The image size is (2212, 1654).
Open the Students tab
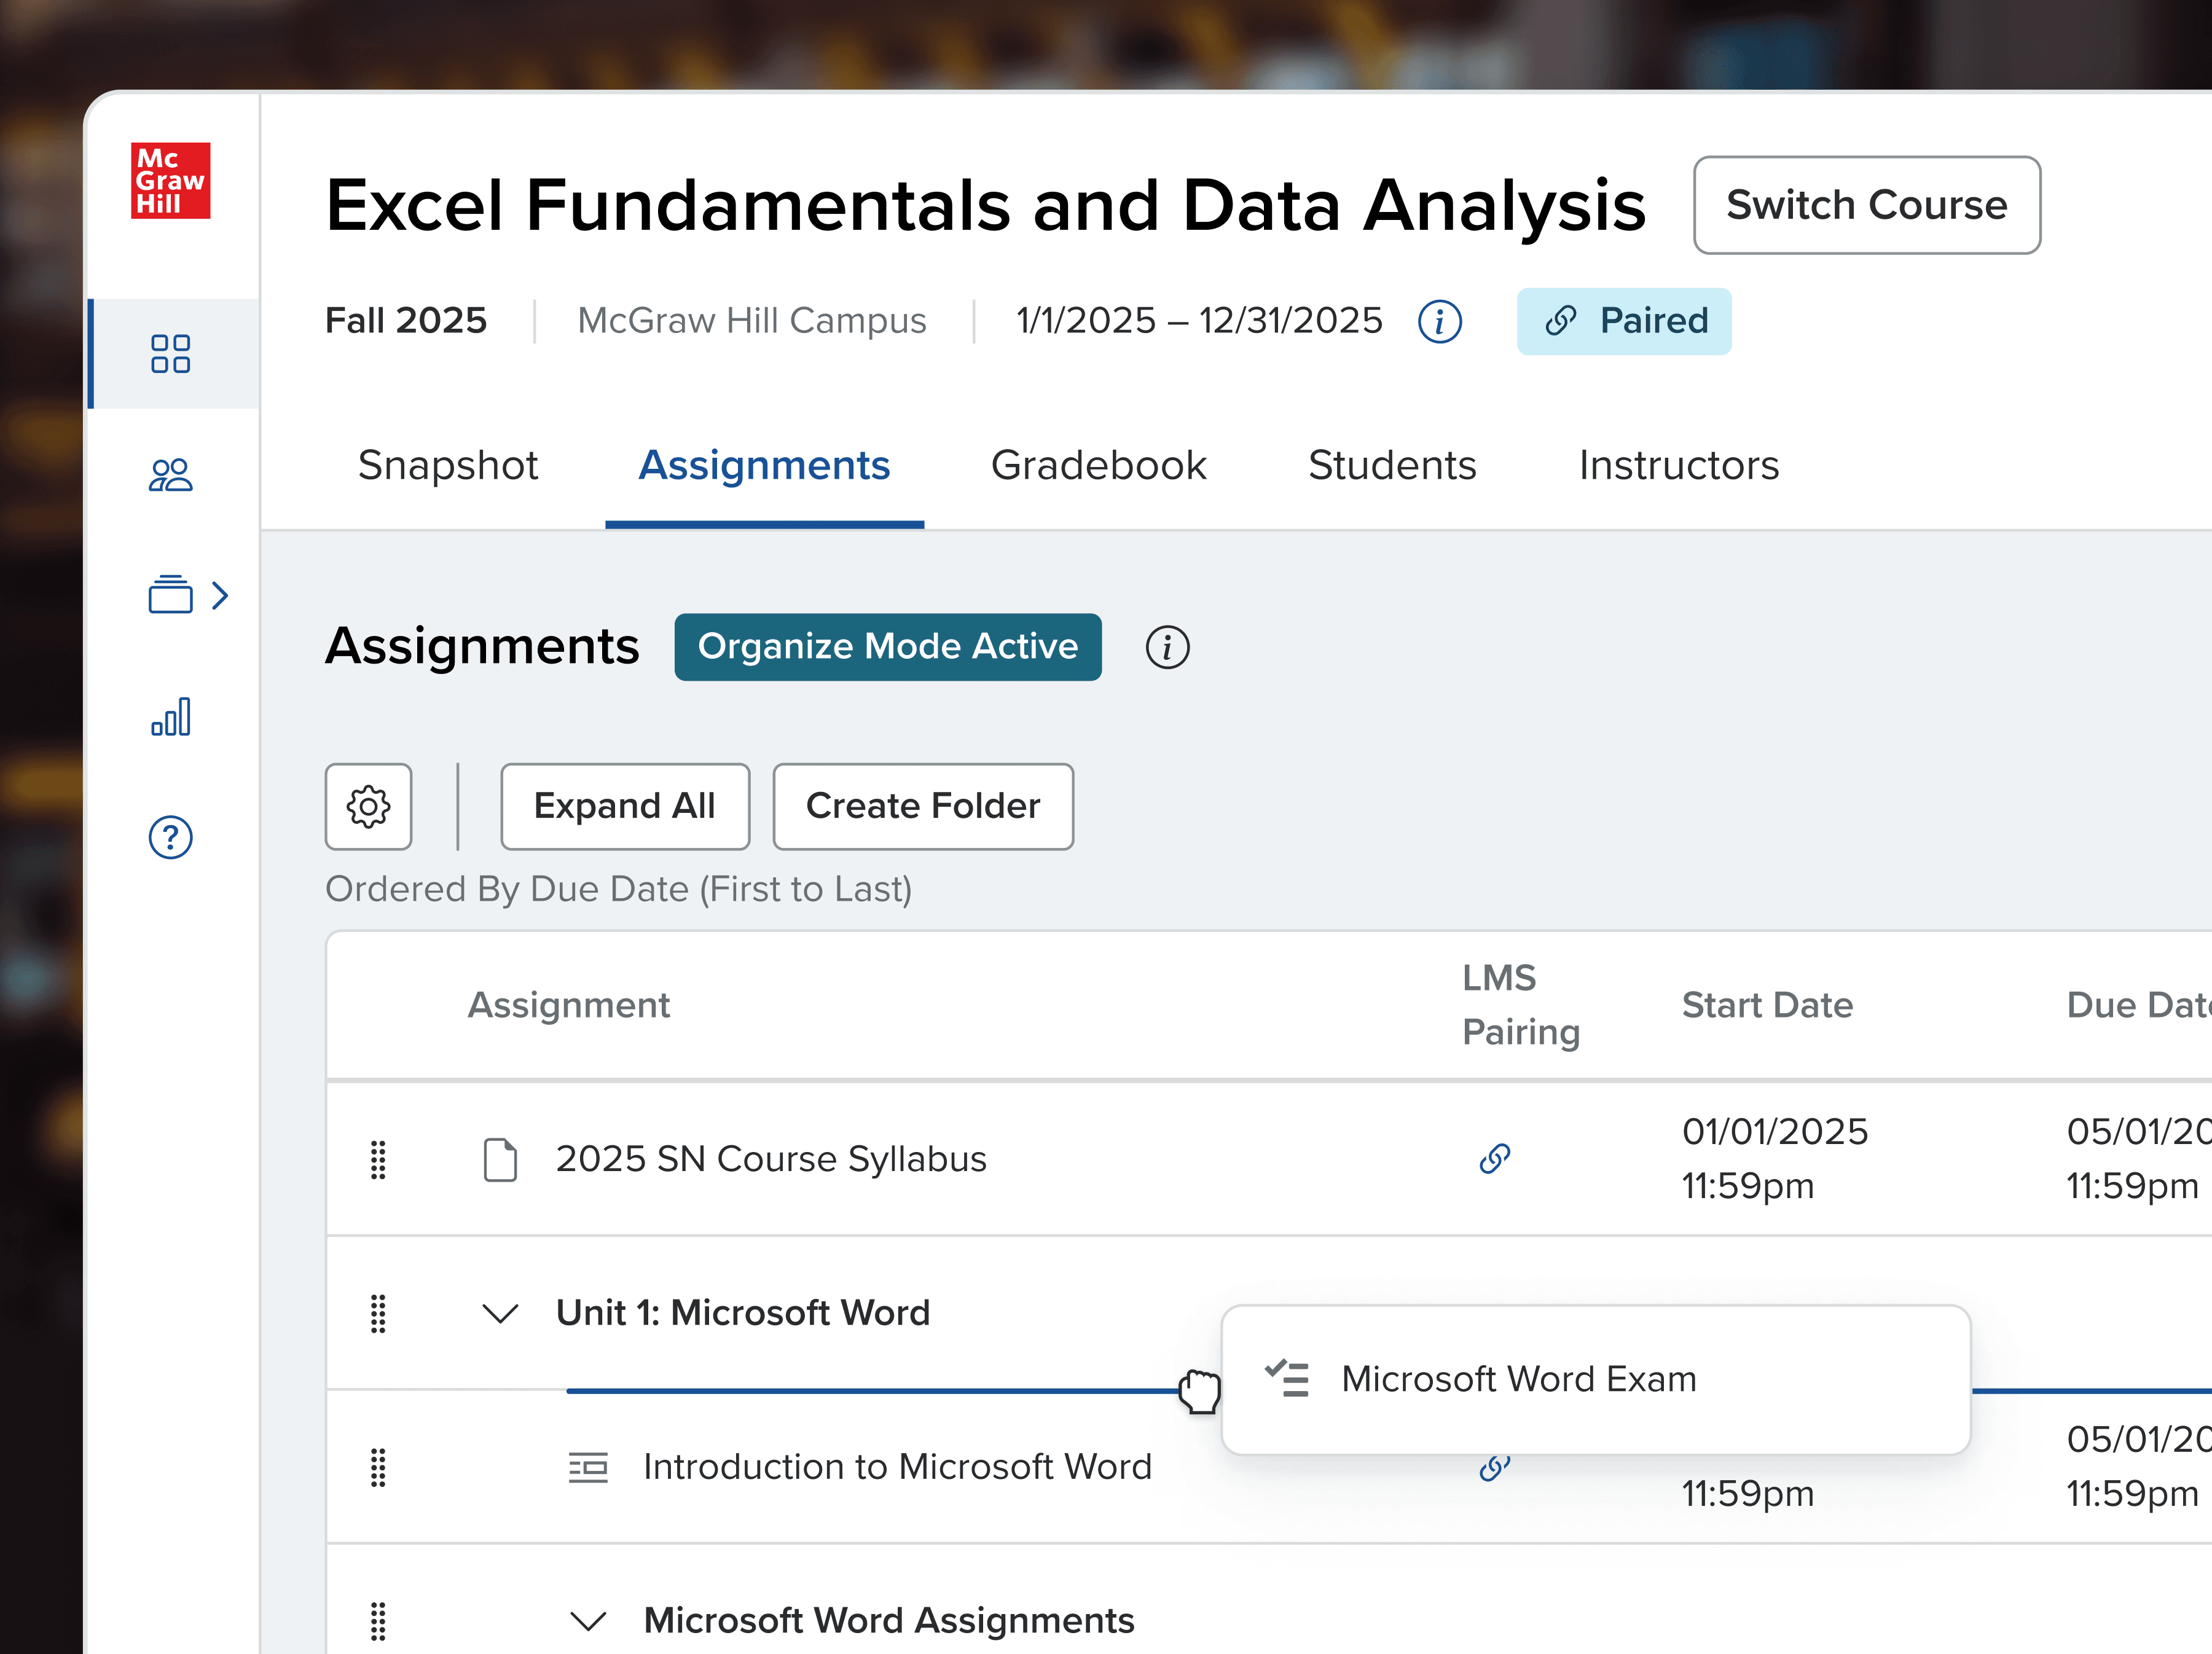click(1391, 465)
